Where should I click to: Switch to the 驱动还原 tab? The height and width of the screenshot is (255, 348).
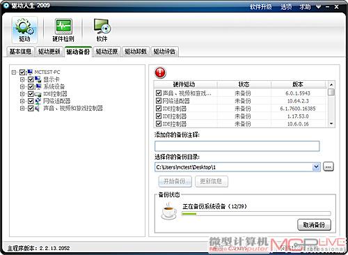(x=106, y=52)
